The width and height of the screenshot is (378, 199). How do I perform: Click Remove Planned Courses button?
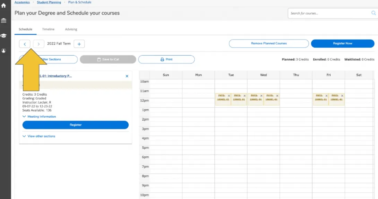(x=268, y=43)
